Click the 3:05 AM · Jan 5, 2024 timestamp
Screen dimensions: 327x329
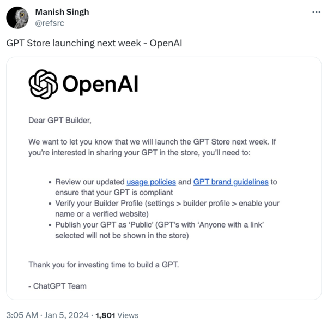47,315
